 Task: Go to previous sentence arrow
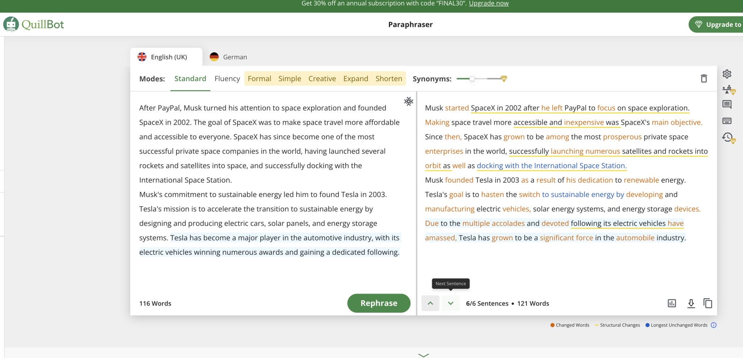tap(430, 303)
